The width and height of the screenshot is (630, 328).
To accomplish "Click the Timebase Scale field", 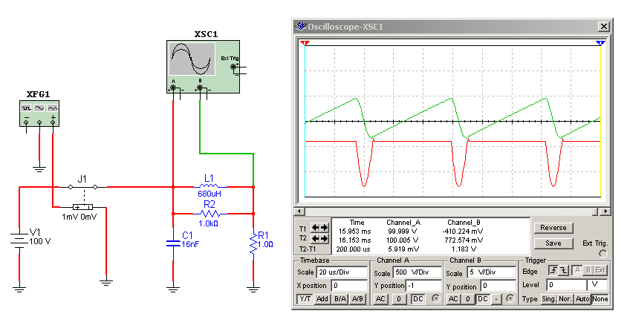I will pos(341,272).
